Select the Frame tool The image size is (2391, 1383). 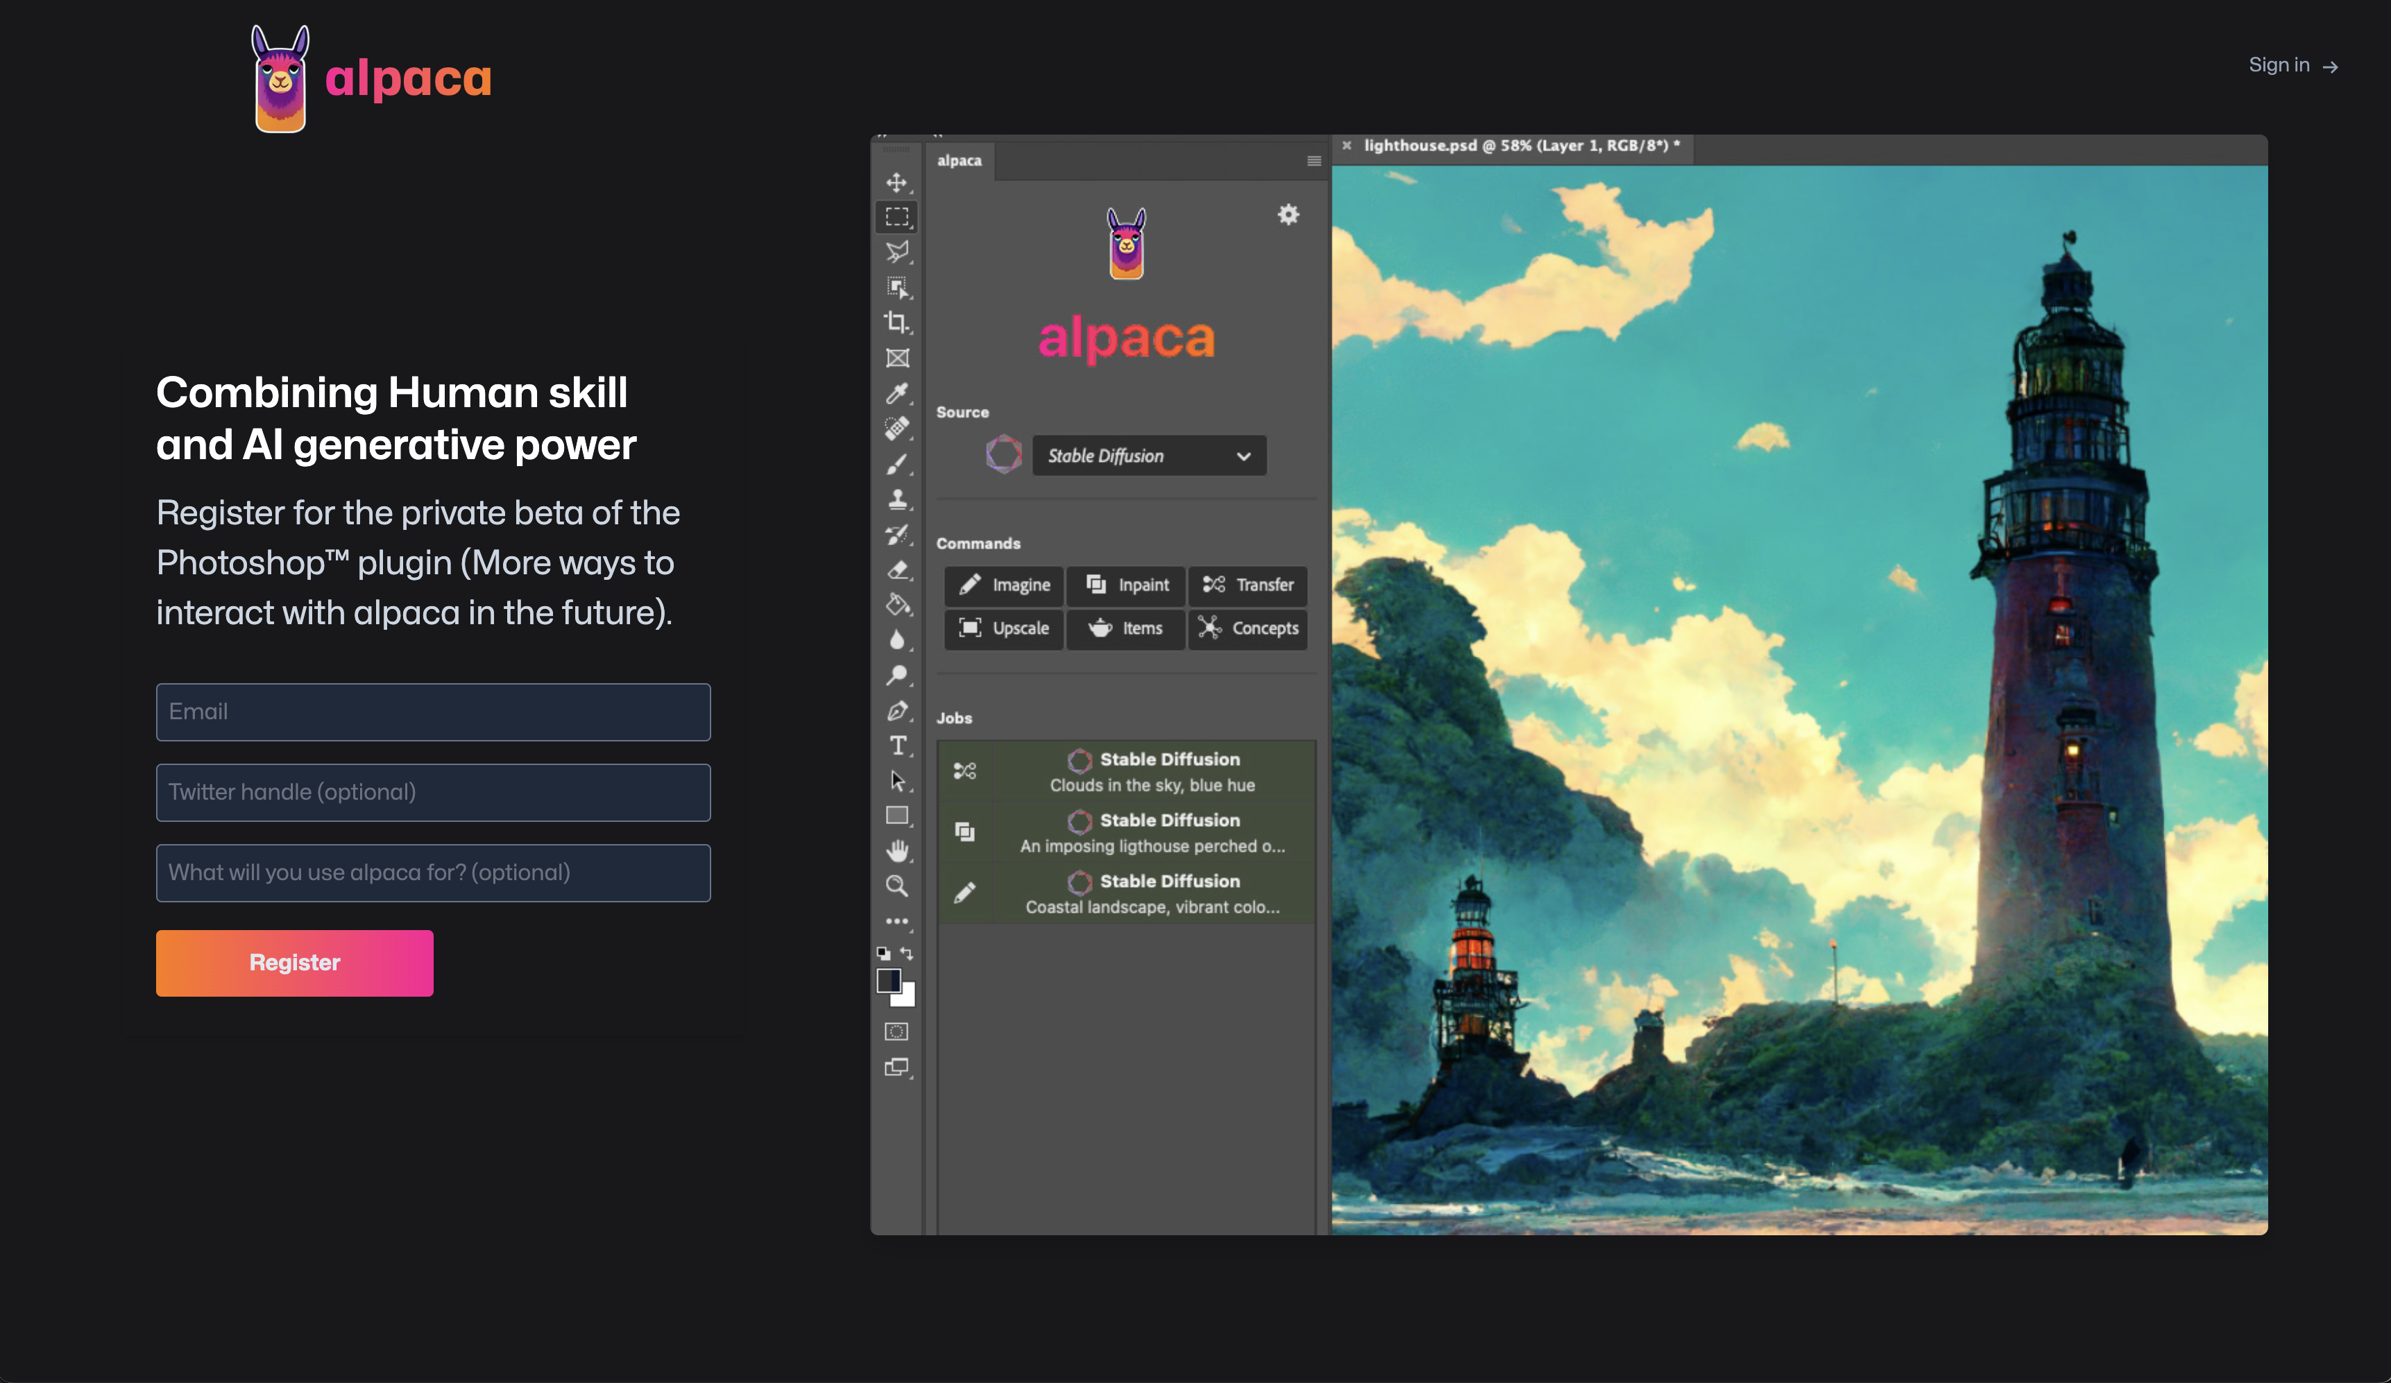pyautogui.click(x=896, y=358)
